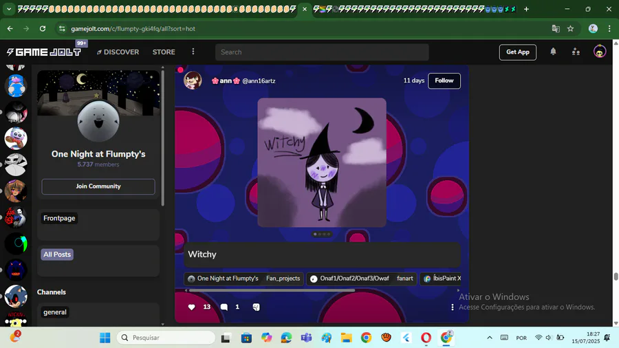The image size is (619, 348).
Task: Reload the Game Jolt page
Action: [x=43, y=28]
